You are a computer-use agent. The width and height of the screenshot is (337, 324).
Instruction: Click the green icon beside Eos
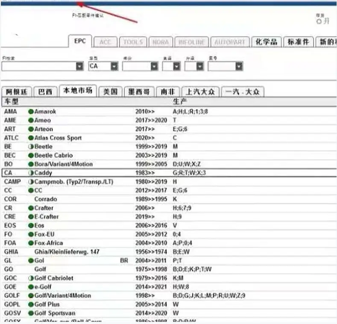point(31,226)
